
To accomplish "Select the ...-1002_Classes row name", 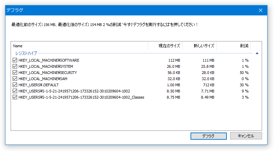I will 81,97.
